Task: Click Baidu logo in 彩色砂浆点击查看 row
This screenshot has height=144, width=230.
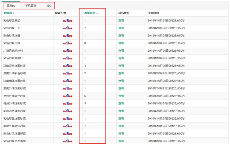Action: coord(68,141)
